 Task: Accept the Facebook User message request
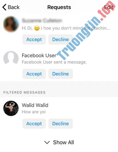34,74
